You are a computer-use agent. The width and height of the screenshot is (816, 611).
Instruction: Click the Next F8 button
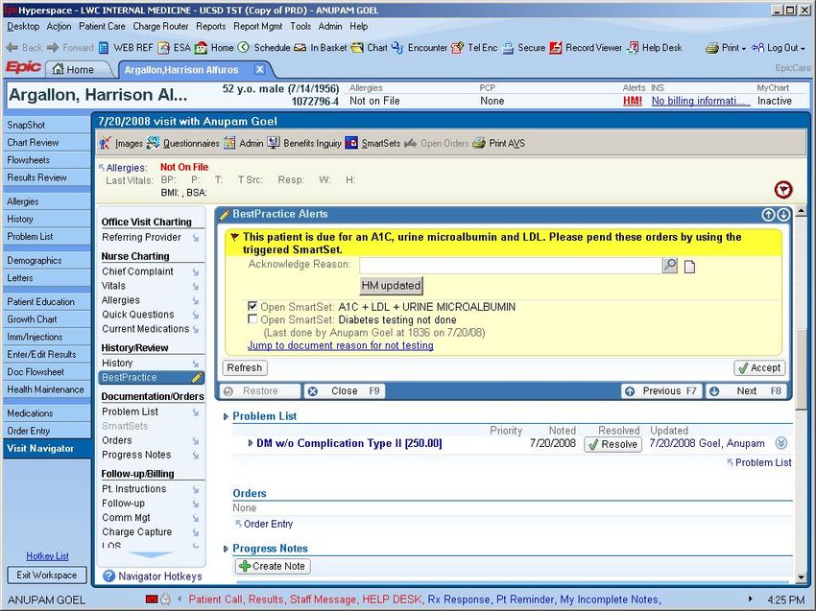747,391
